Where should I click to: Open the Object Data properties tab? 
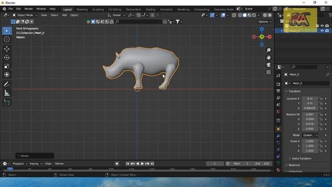pyautogui.click(x=278, y=163)
